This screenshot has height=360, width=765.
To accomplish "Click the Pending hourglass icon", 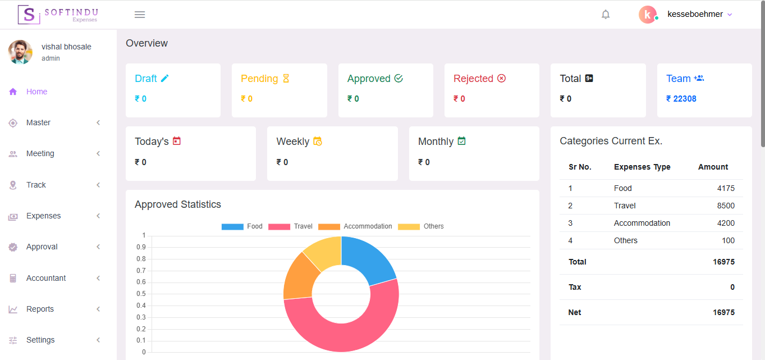I will coord(286,79).
